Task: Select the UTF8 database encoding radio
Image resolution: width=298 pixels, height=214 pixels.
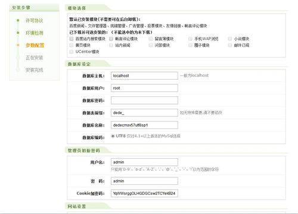Action: click(113, 136)
